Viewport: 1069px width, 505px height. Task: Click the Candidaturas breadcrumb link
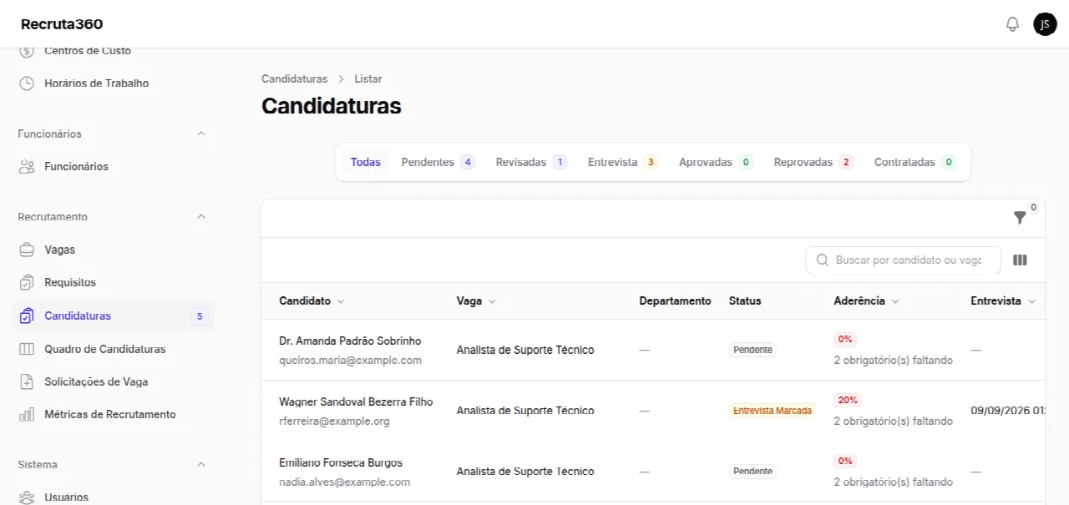point(294,78)
